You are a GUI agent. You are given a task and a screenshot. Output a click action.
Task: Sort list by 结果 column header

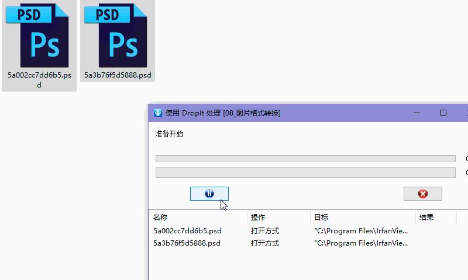click(436, 217)
